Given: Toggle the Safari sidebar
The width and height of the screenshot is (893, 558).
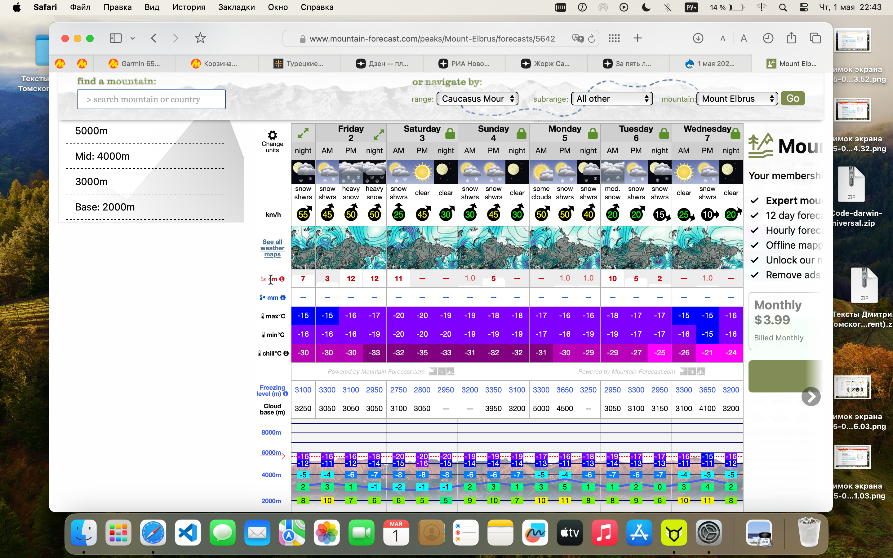Looking at the screenshot, I should (115, 38).
